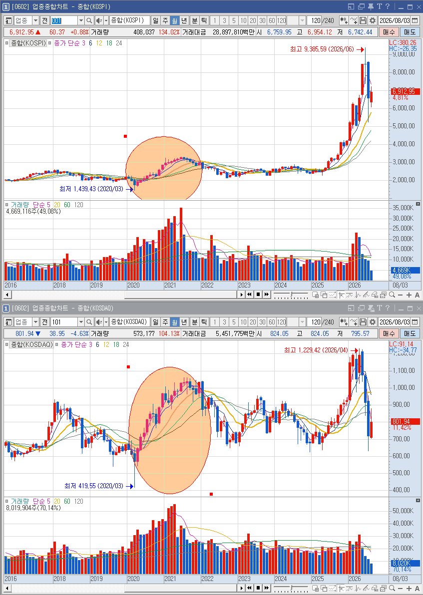Click the A text icon below KOSPI chart
The image size is (423, 595).
(418, 295)
